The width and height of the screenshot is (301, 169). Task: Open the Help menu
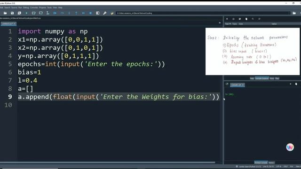[x=60, y=8]
